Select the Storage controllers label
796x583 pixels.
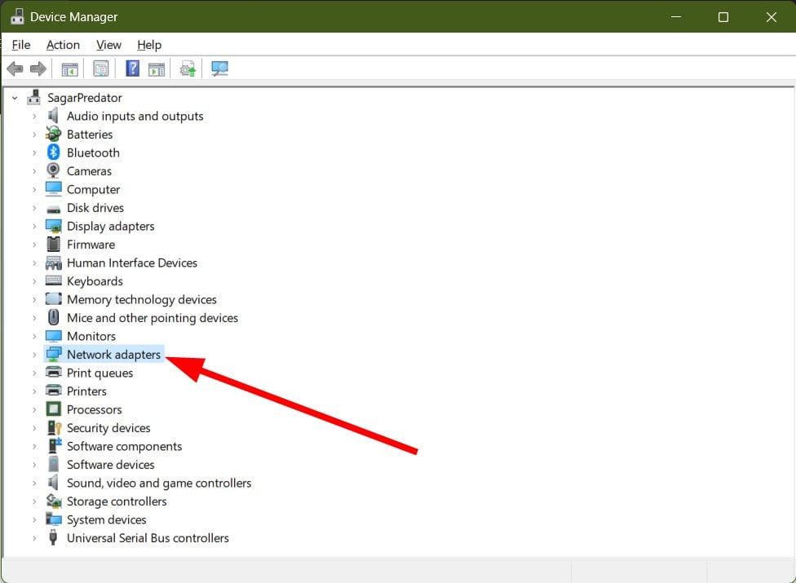point(117,501)
